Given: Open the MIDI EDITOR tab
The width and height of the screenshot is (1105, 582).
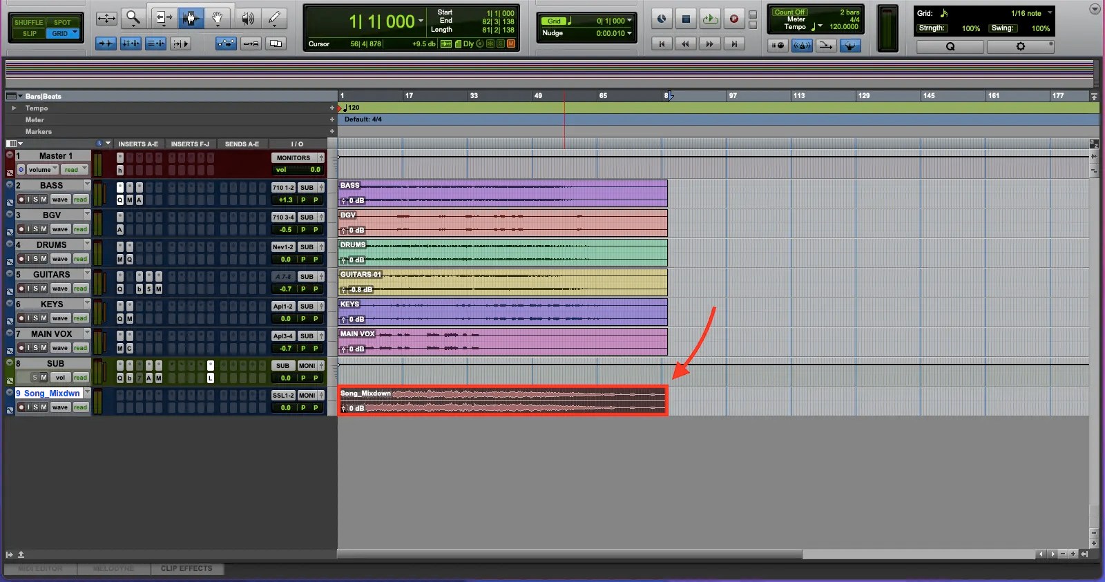Looking at the screenshot, I should tap(40, 569).
